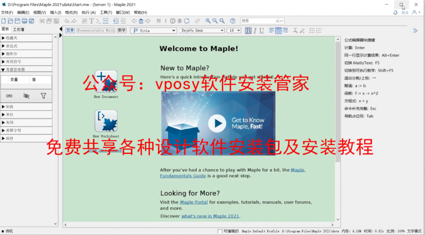Screen dimensions: 425x235
Task: Follow what's new in Maple 2021 link
Action: (210, 216)
